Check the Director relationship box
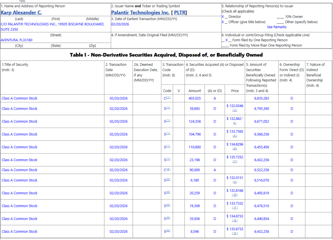 [x=223, y=17]
